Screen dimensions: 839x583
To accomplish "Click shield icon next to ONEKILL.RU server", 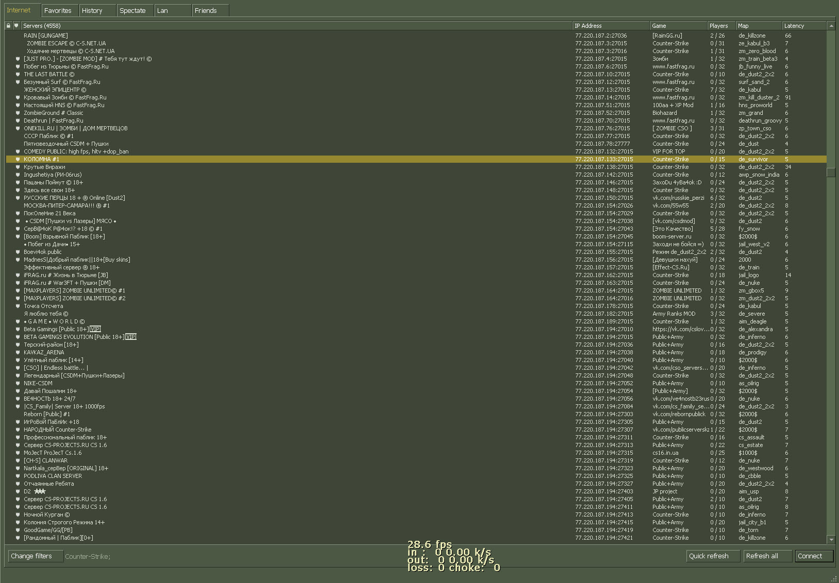I will [18, 128].
